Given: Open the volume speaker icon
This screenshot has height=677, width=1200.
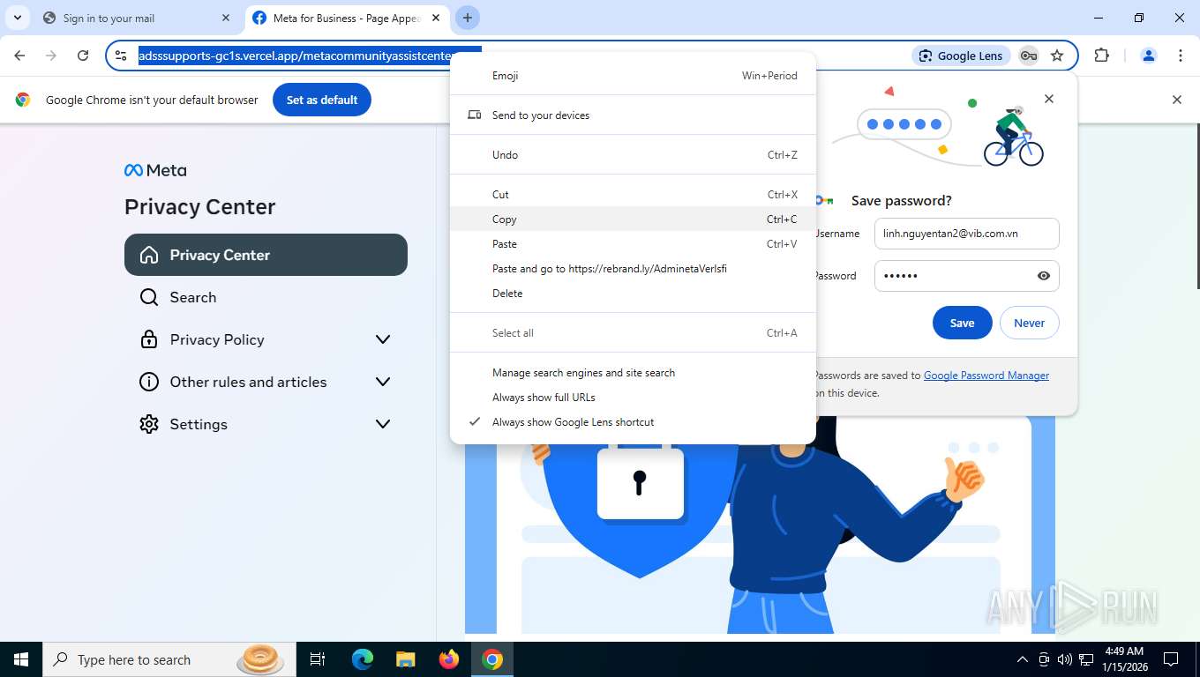Looking at the screenshot, I should pos(1064,659).
